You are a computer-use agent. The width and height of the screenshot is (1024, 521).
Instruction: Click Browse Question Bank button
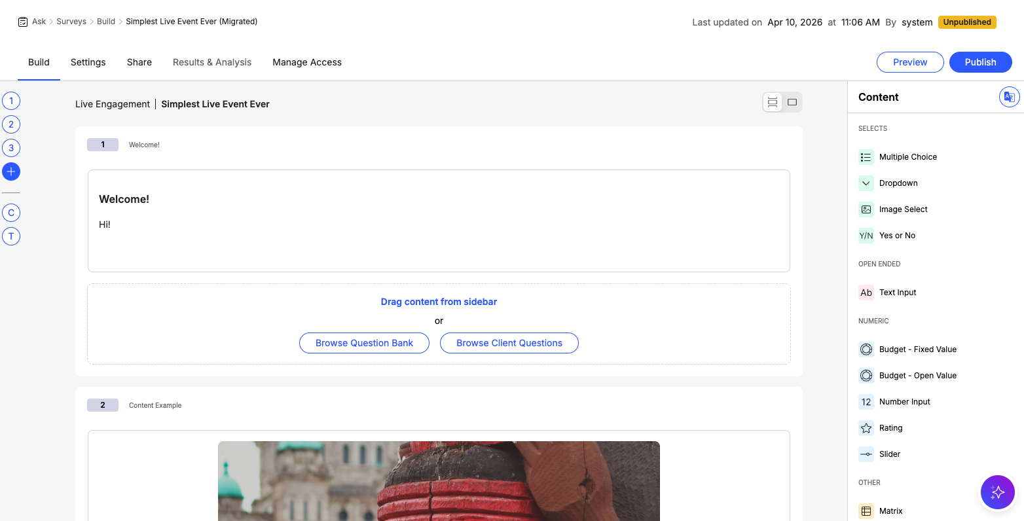(364, 343)
